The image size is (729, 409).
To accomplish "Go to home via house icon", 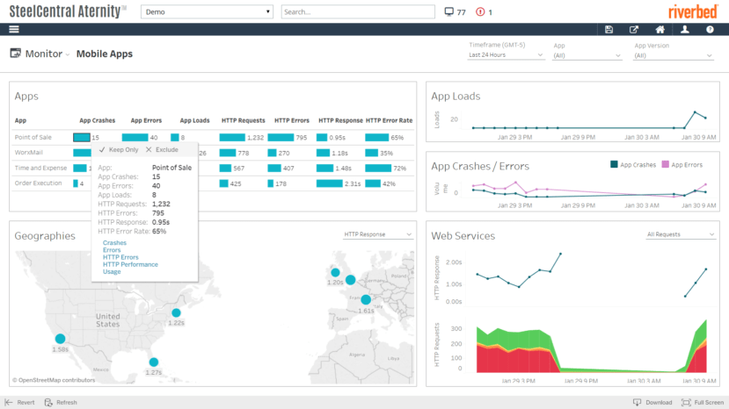I will tap(660, 29).
